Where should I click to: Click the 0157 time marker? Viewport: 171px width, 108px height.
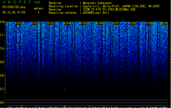point(116,23)
